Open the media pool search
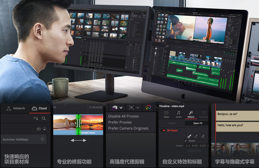The height and width of the screenshot is (168, 259). (44, 118)
